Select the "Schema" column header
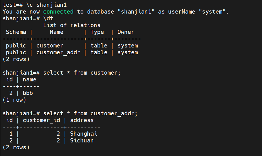This screenshot has height=156, width=262. click(16, 32)
